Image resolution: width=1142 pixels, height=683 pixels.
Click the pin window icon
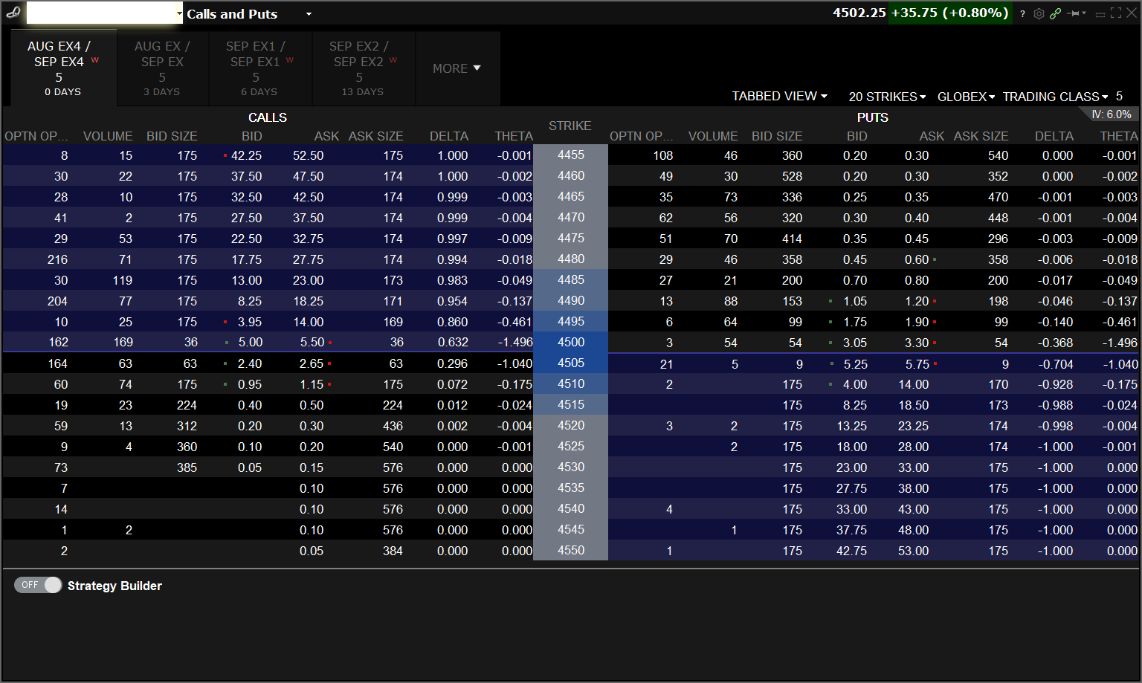click(x=1074, y=13)
